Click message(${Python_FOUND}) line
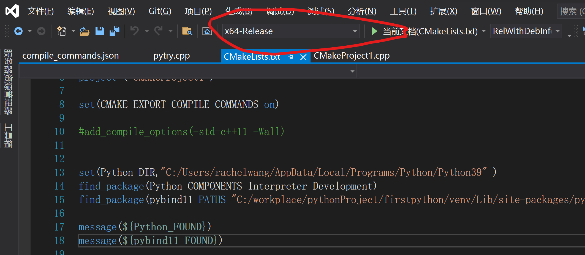Viewport: 585px width, 255px height. point(145,227)
